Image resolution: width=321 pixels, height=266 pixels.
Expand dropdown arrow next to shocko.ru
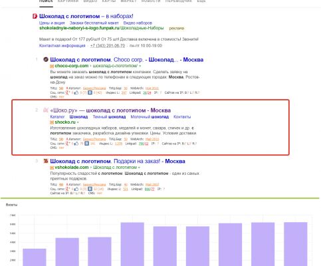[78, 122]
